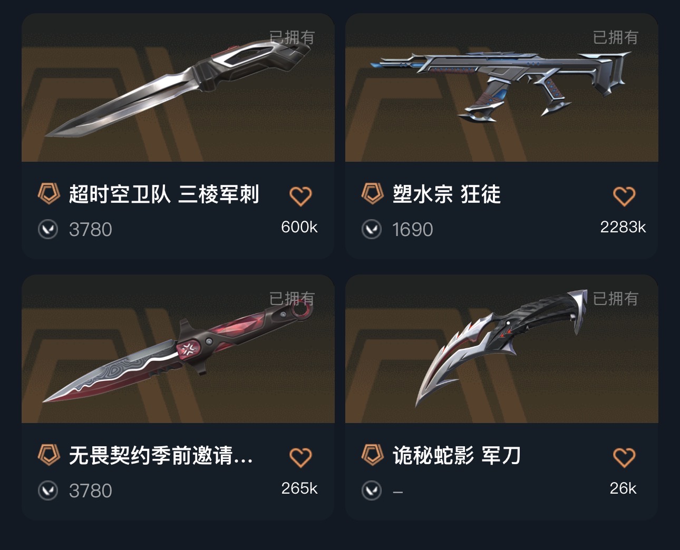
Task: Click the 超时空卫队 三棱军刺 title text
Action: click(164, 194)
